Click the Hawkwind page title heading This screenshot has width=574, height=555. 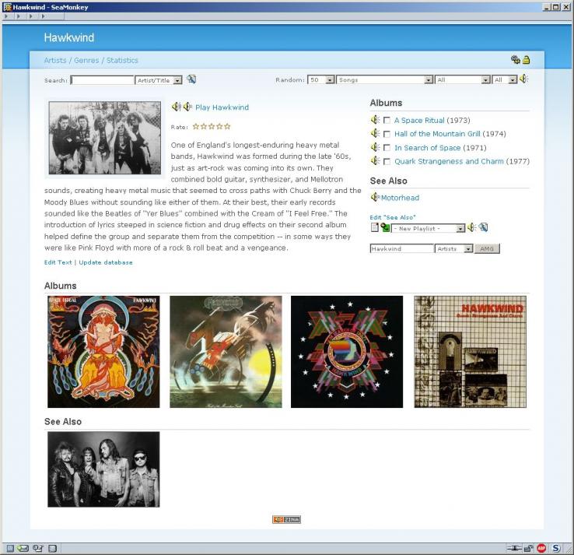point(68,37)
